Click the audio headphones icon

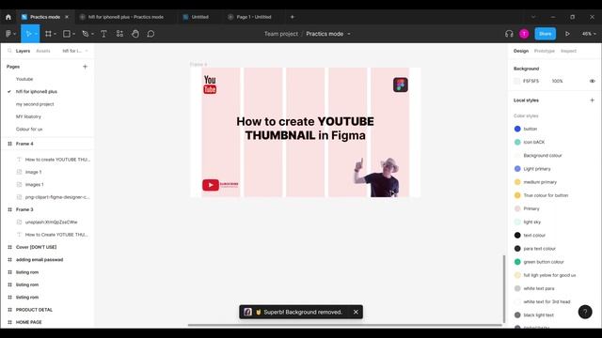pos(509,34)
